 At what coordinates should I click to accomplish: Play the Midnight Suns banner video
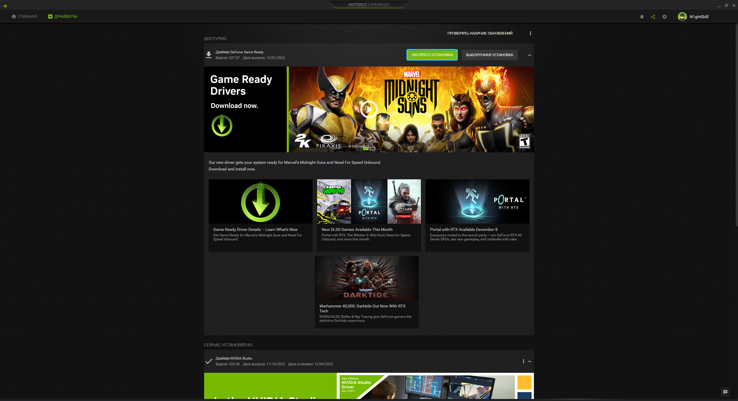coord(369,109)
